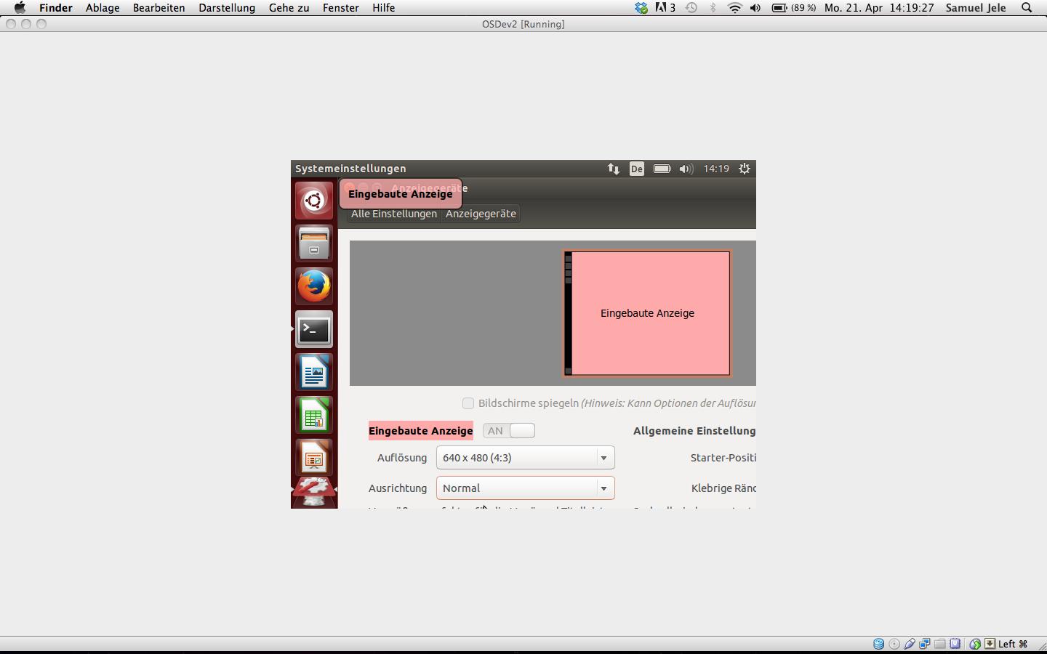Screen dimensions: 1047x654
Task: Open the Ubuntu session gear menu
Action: coord(745,169)
